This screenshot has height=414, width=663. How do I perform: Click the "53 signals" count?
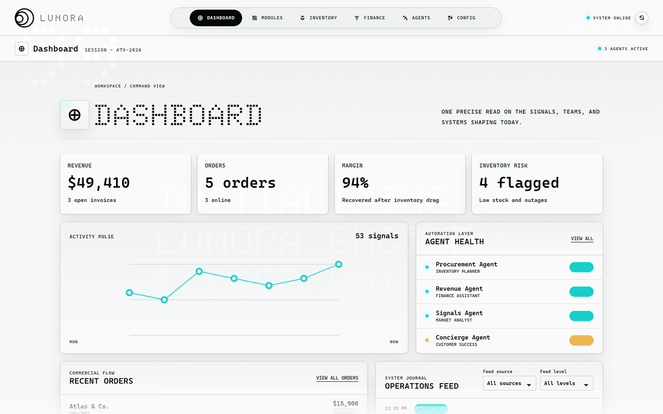pyautogui.click(x=377, y=236)
